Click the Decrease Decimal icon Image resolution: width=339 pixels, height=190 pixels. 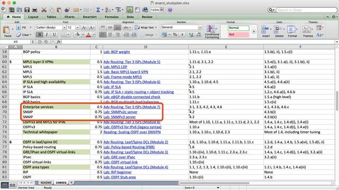click(x=199, y=34)
